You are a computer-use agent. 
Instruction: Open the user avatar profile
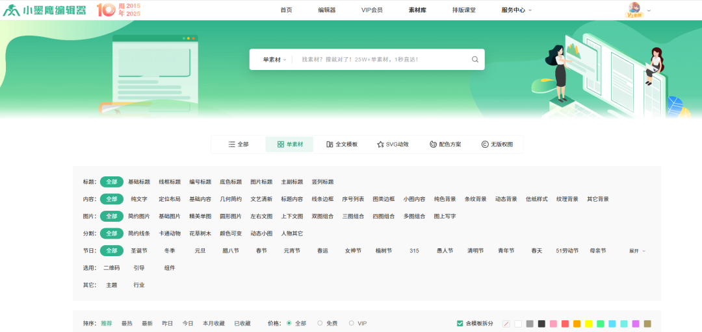634,10
